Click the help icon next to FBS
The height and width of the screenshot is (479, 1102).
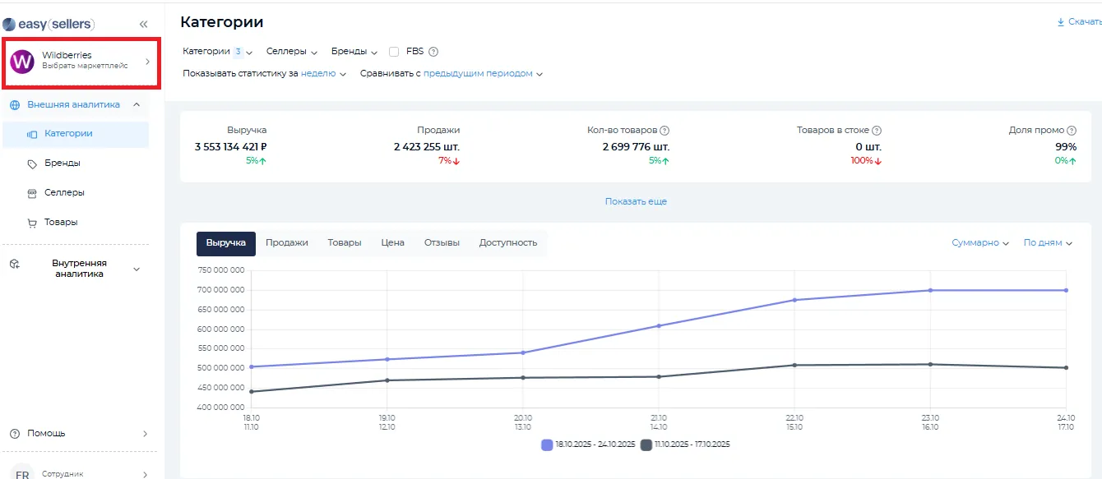433,52
